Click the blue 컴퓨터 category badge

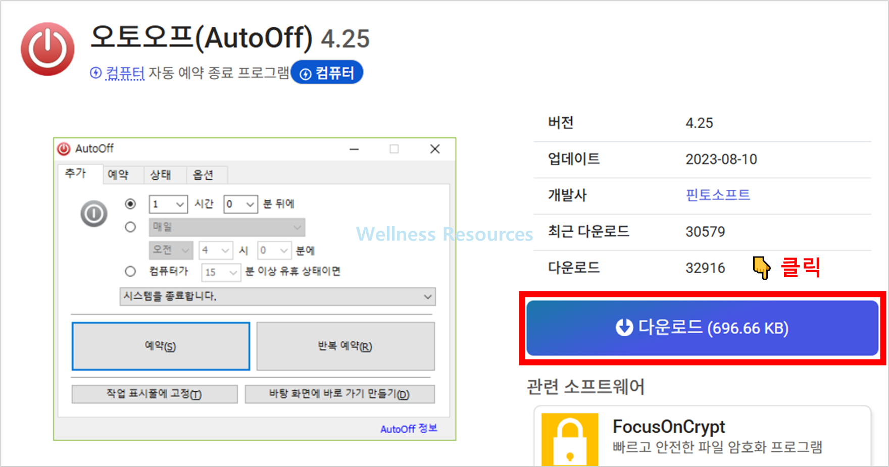click(327, 73)
